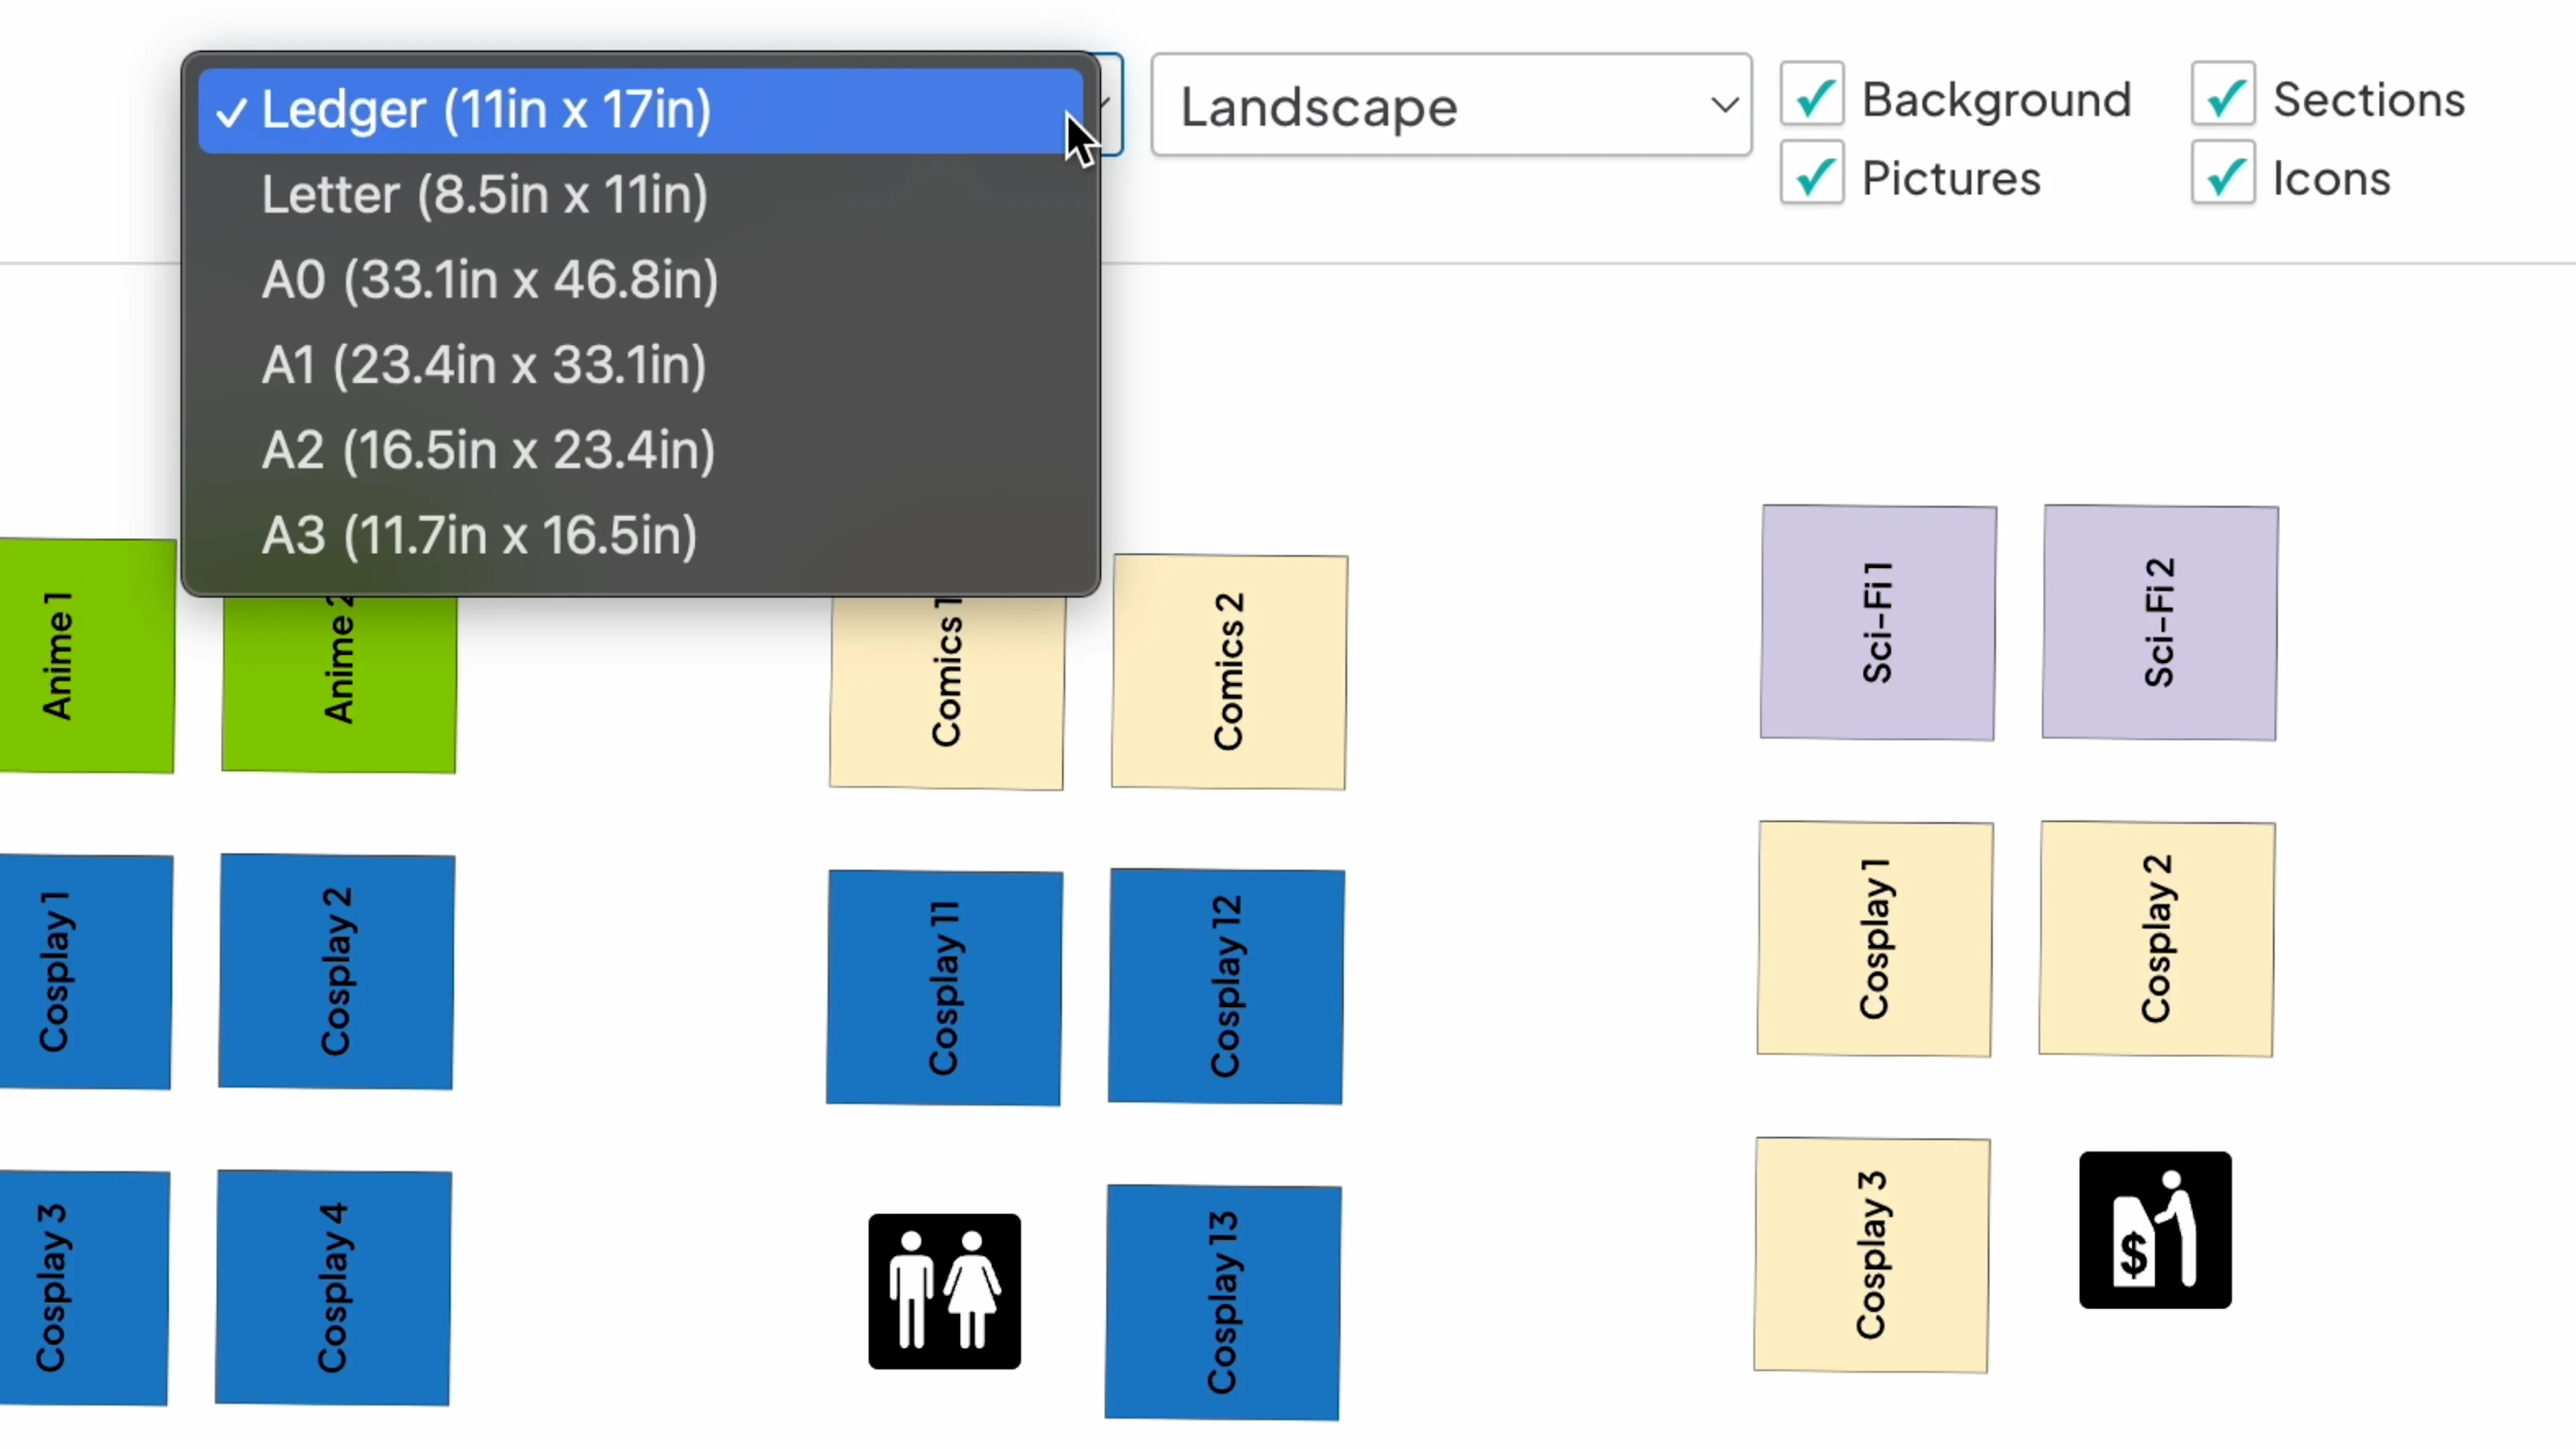The height and width of the screenshot is (1449, 2576).
Task: Click the blue Cosplay 4 booth
Action: (333, 1288)
